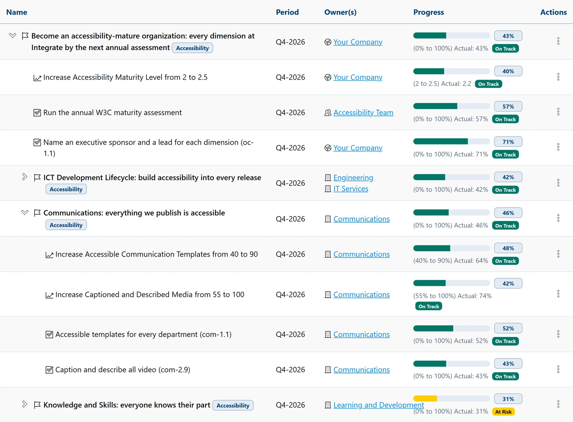The image size is (573, 422).
Task: Click flag icon beside Knowledge and Skills objective
Action: pyautogui.click(x=37, y=405)
